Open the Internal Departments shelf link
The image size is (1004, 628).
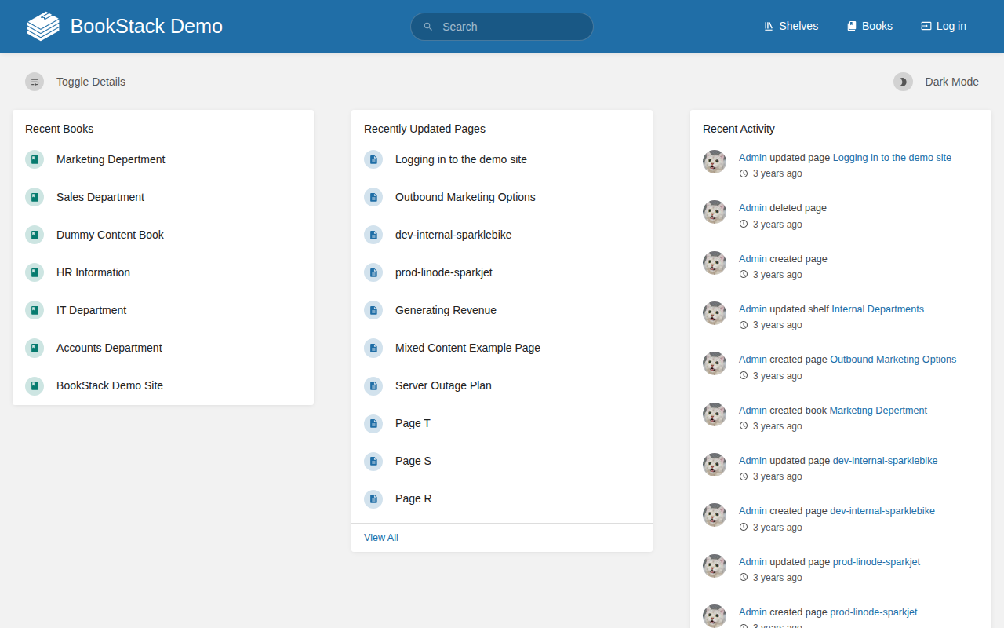877,309
